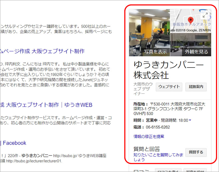Open the 情報の修正を提案 link
Viewport: 219px width, 172px height.
point(149,136)
